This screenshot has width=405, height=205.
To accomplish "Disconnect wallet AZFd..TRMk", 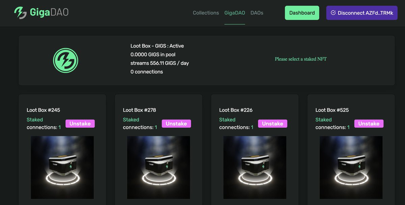I will pos(362,13).
